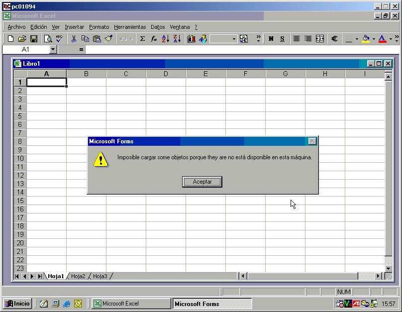402x312 pixels.
Task: Select the Format Painter brush
Action: 108,39
